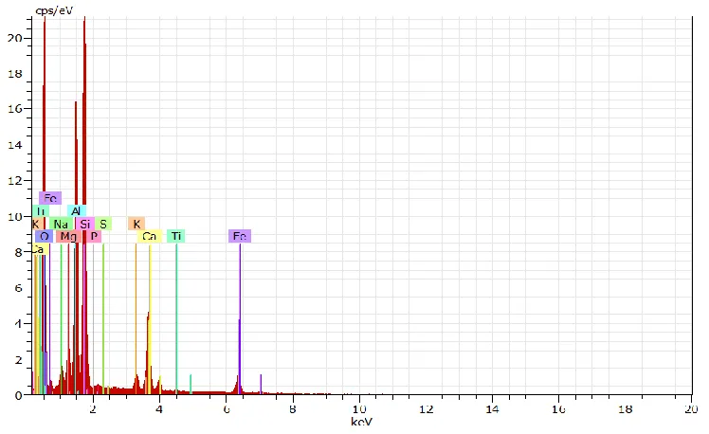Click the tick label 0 on the cps/eV axis
The height and width of the screenshot is (434, 709).
18,395
